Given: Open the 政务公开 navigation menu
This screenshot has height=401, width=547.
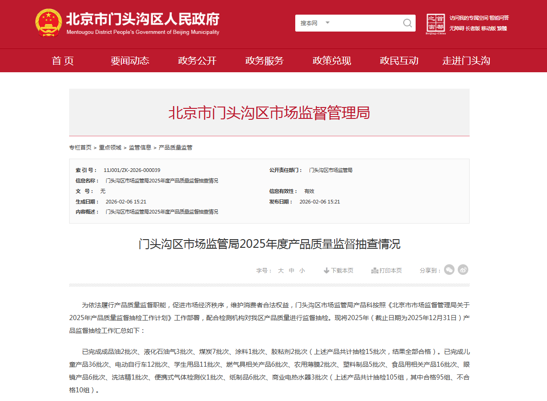Looking at the screenshot, I should (x=197, y=61).
